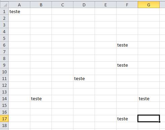
Task: Select column D header
Action: coord(84,5)
